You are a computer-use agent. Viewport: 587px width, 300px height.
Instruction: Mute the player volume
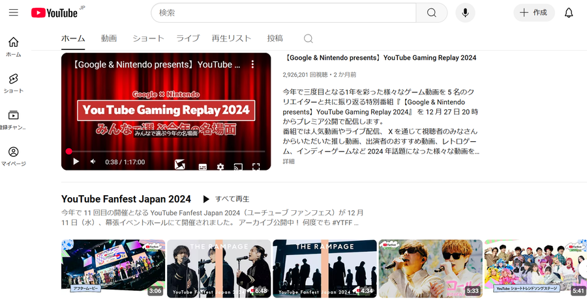(93, 161)
